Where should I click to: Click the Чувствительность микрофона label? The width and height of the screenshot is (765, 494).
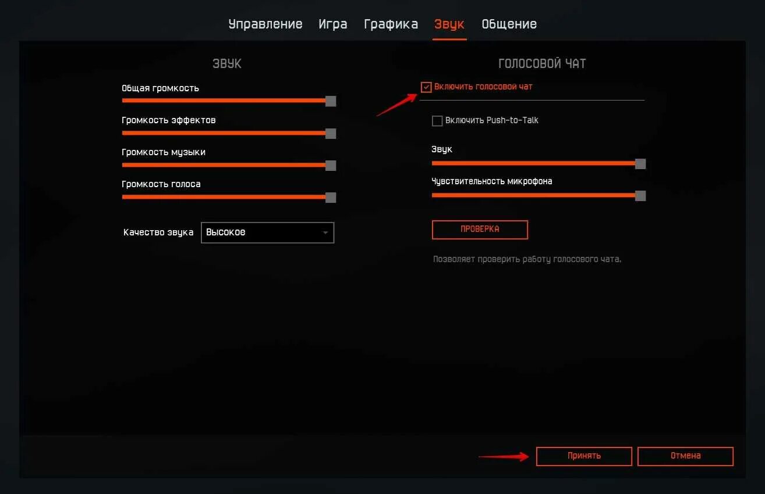pyautogui.click(x=492, y=181)
